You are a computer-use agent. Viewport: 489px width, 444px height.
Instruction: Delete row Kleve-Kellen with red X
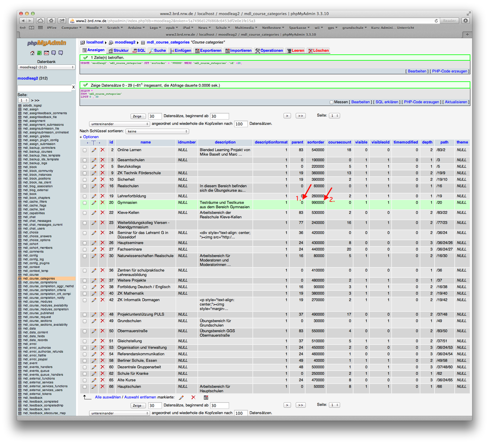(x=102, y=213)
